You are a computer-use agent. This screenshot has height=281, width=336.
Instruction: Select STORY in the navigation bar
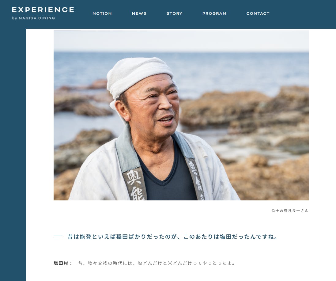pyautogui.click(x=174, y=13)
